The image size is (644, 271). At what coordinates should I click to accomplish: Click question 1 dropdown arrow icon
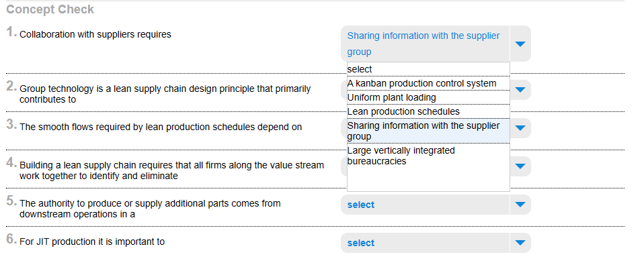pyautogui.click(x=520, y=44)
